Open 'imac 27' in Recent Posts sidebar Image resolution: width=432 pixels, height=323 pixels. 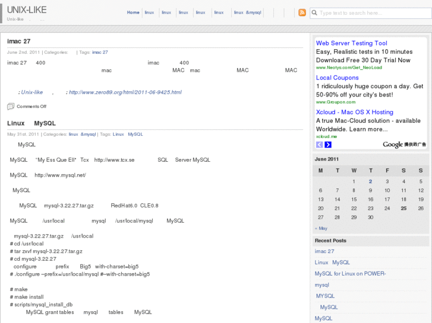point(324,251)
